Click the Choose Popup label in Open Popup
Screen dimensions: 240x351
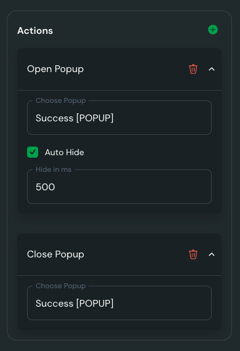(60, 101)
